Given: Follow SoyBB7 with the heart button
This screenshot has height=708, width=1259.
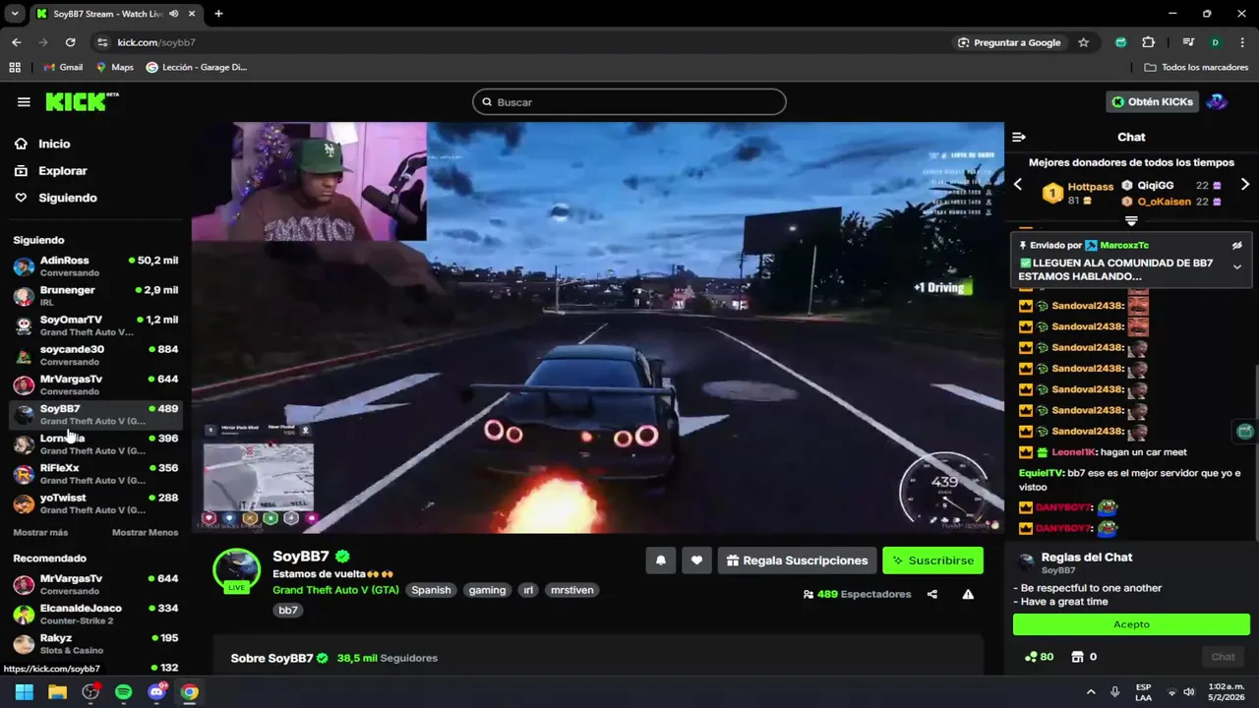Looking at the screenshot, I should pos(696,560).
